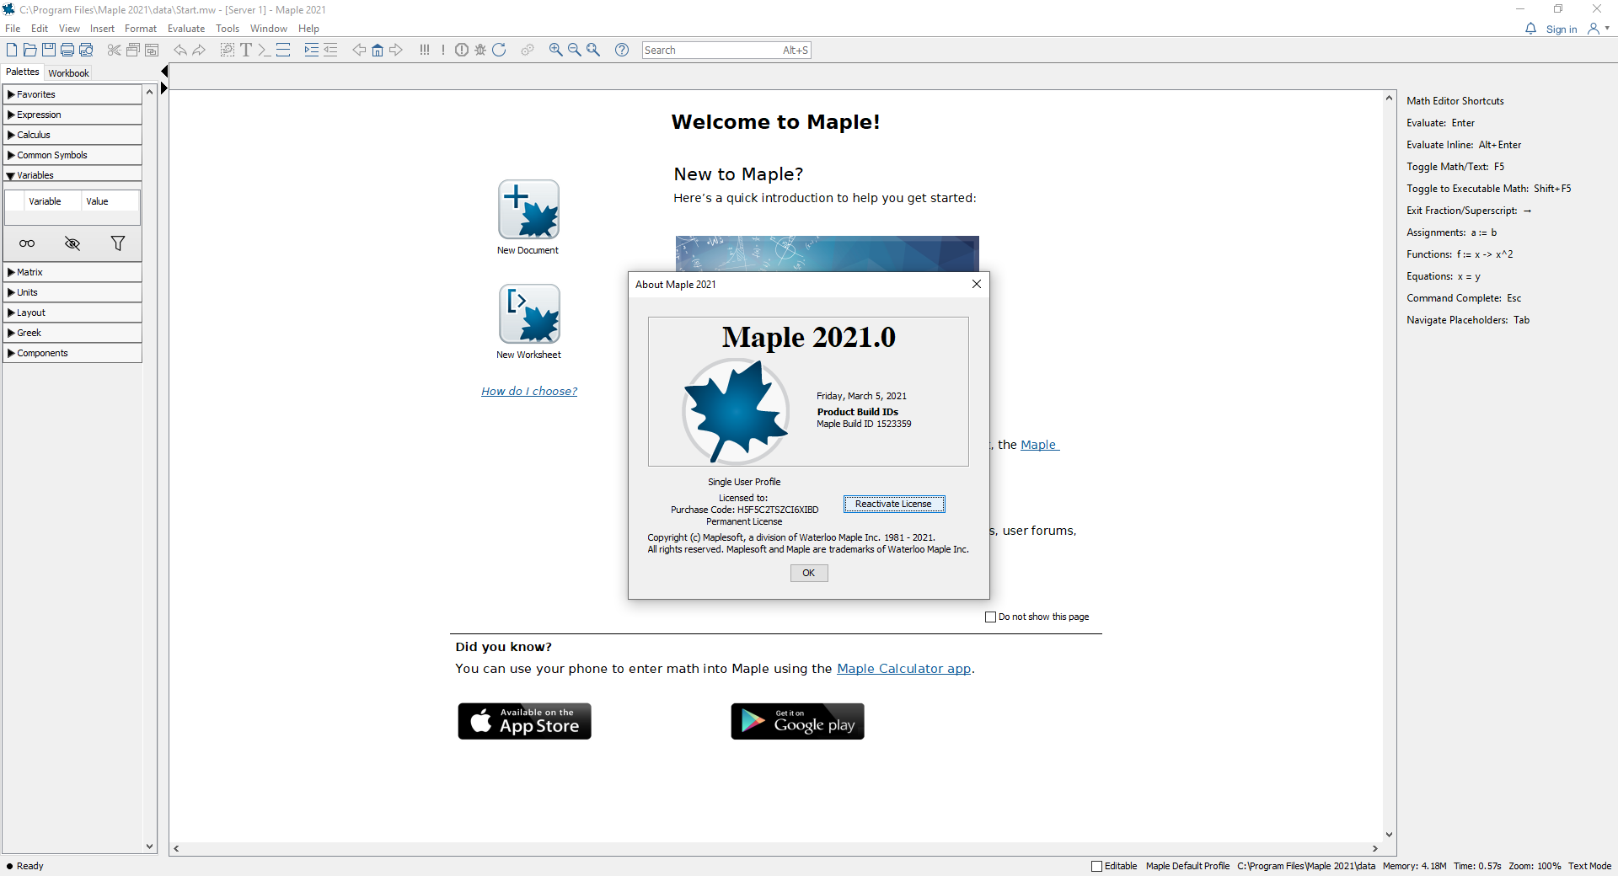Click the Sign in link
The width and height of the screenshot is (1618, 876).
pos(1562,29)
